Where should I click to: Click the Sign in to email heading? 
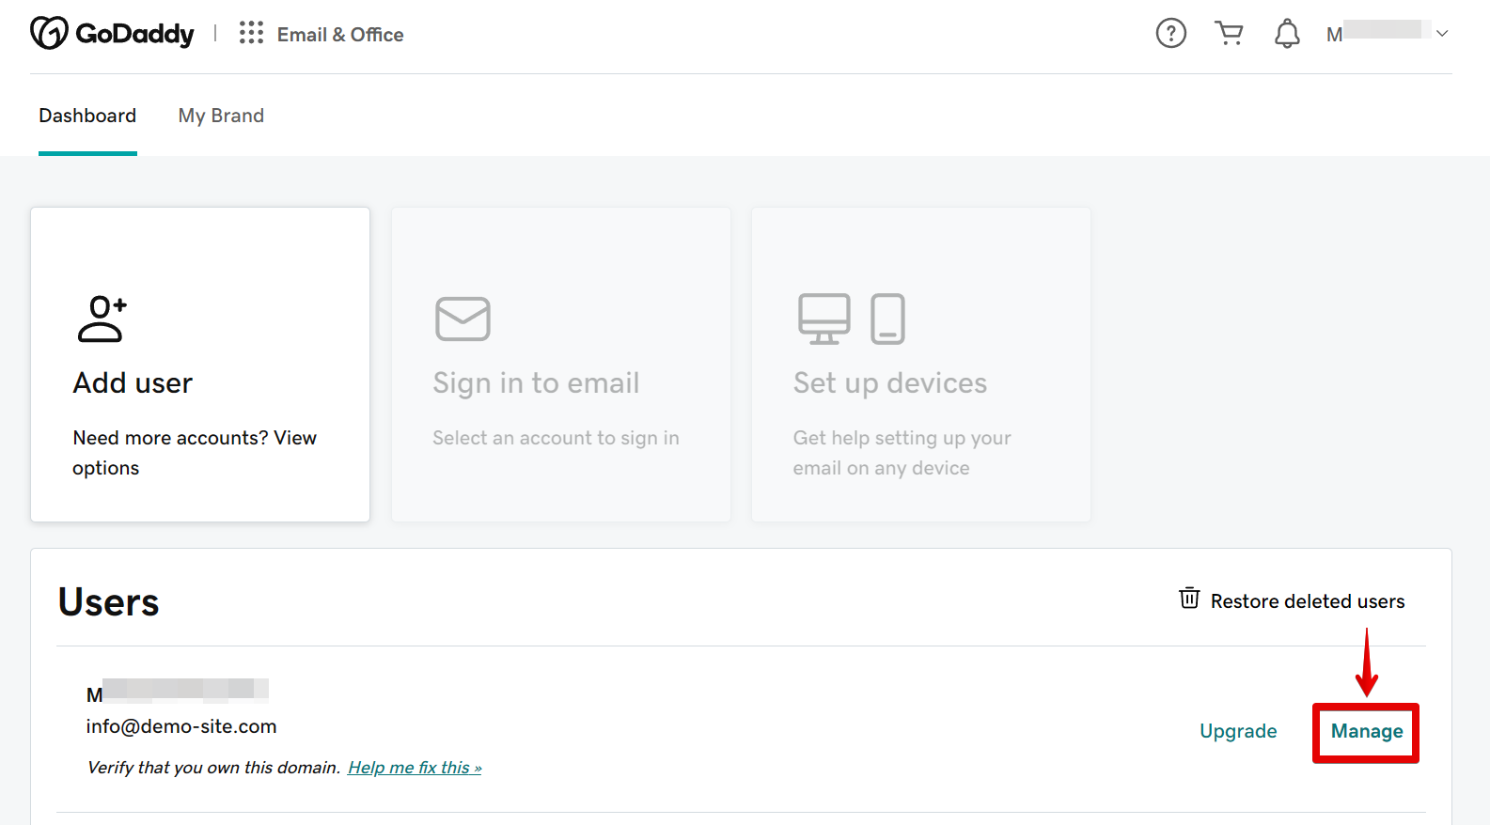[536, 382]
